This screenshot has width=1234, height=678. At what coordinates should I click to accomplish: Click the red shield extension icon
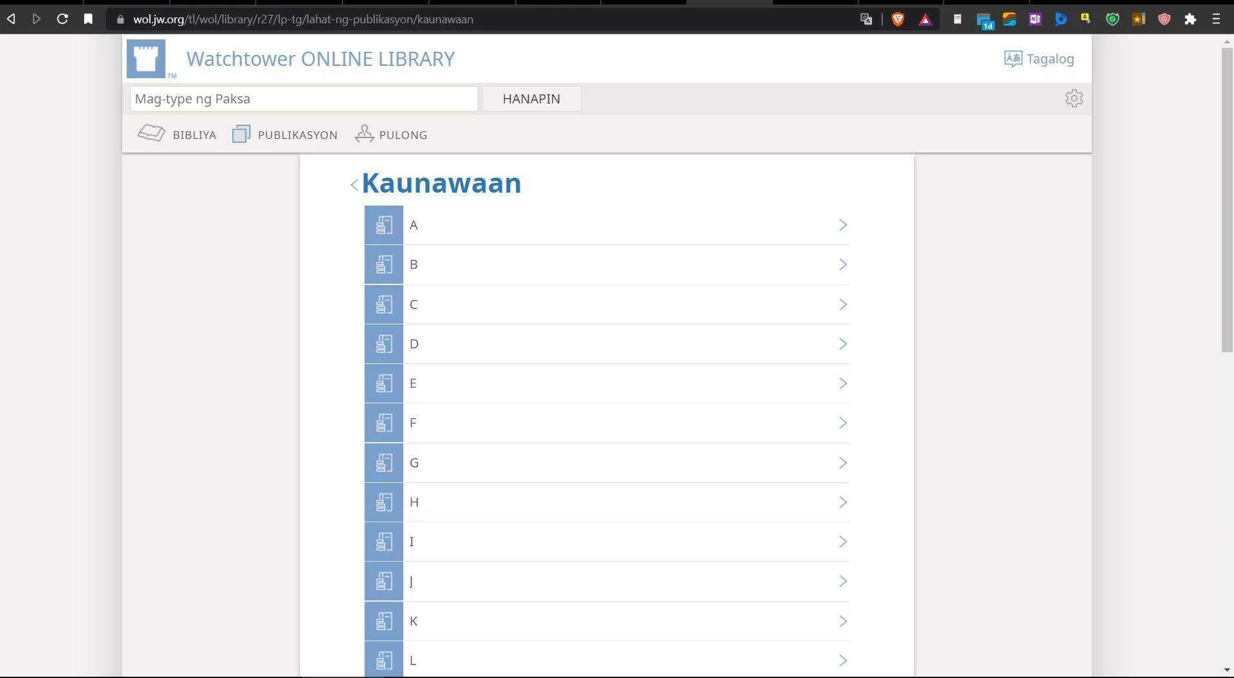point(1164,19)
